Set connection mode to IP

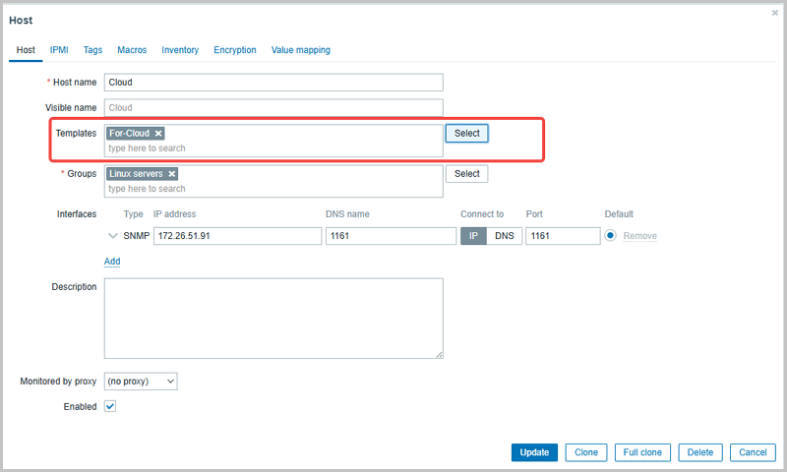coord(473,236)
